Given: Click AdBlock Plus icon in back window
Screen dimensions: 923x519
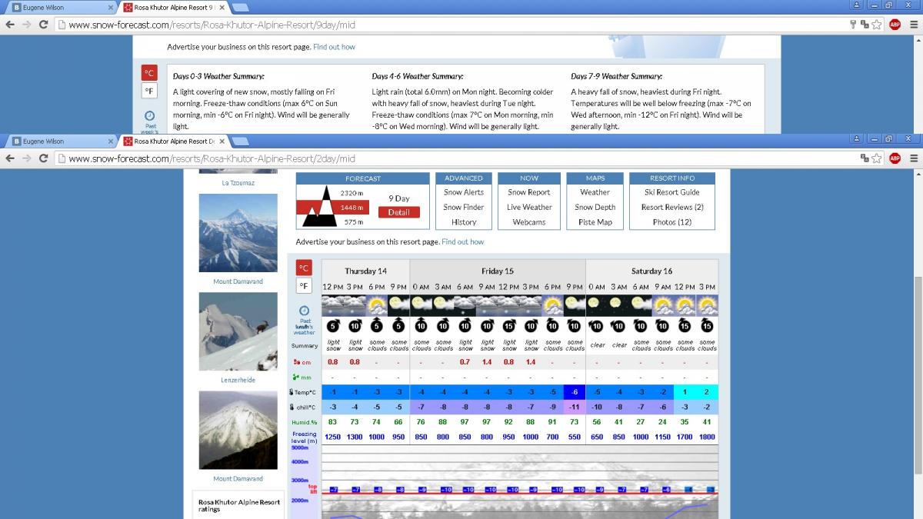Looking at the screenshot, I should pyautogui.click(x=895, y=25).
